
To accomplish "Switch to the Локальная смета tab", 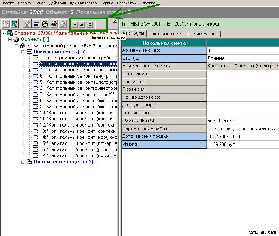I will pos(167,34).
